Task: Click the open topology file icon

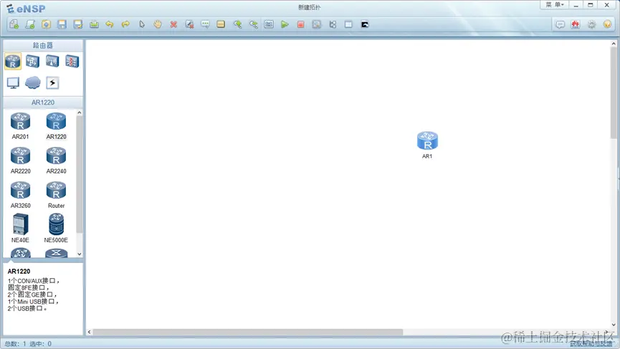Action: click(x=46, y=24)
